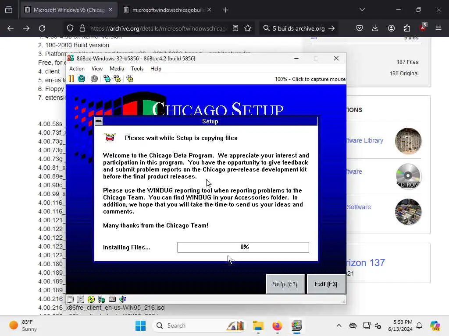Open Media menu in 86Box
This screenshot has width=449, height=336.
pyautogui.click(x=117, y=69)
